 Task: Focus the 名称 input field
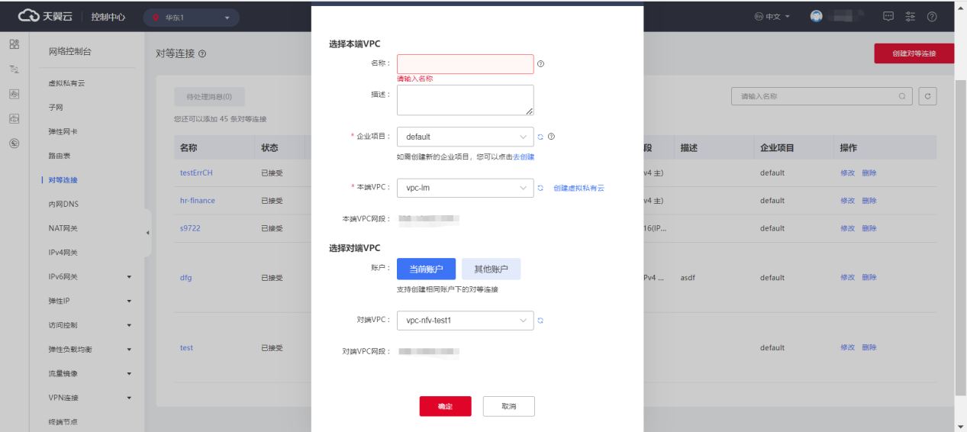pos(465,64)
